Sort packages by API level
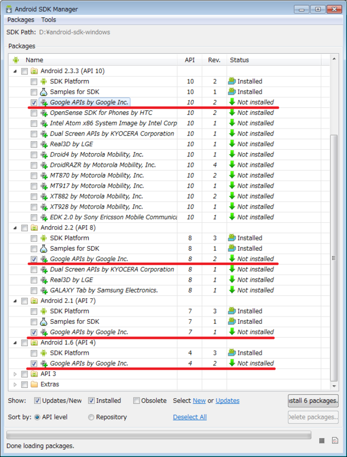This screenshot has width=347, height=457. coord(37,418)
